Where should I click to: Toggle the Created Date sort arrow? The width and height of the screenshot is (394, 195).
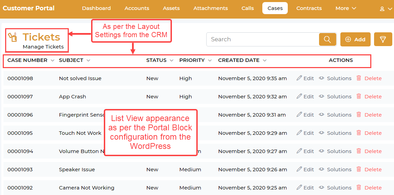pyautogui.click(x=265, y=61)
